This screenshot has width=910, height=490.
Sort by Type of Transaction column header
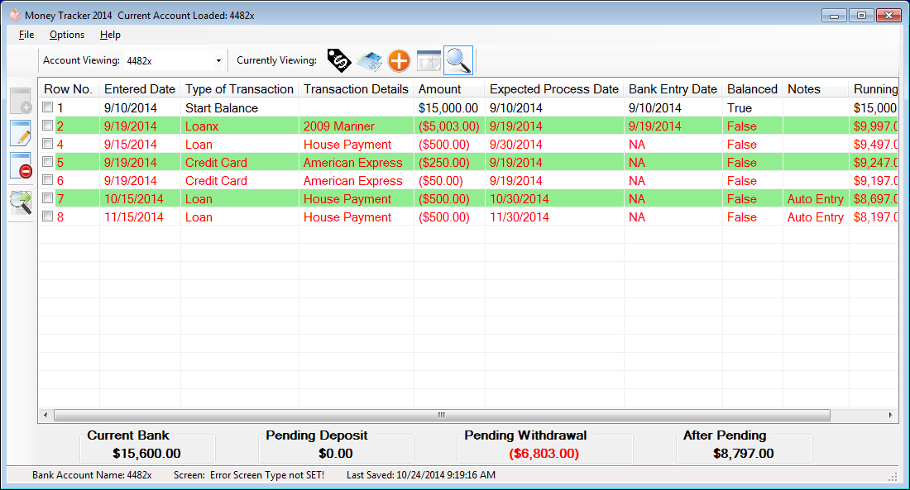tap(240, 88)
